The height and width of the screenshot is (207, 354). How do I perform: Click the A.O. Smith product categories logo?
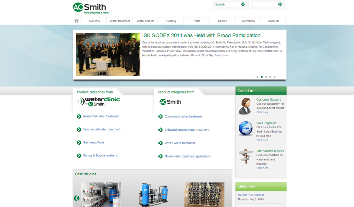tap(170, 102)
